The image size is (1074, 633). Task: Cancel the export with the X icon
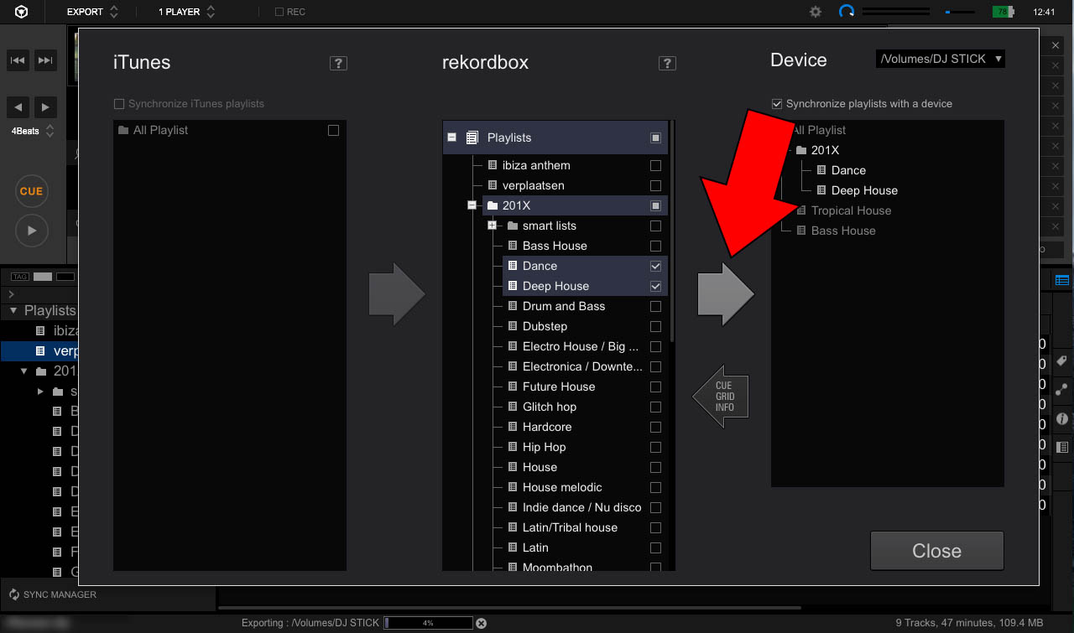[482, 623]
